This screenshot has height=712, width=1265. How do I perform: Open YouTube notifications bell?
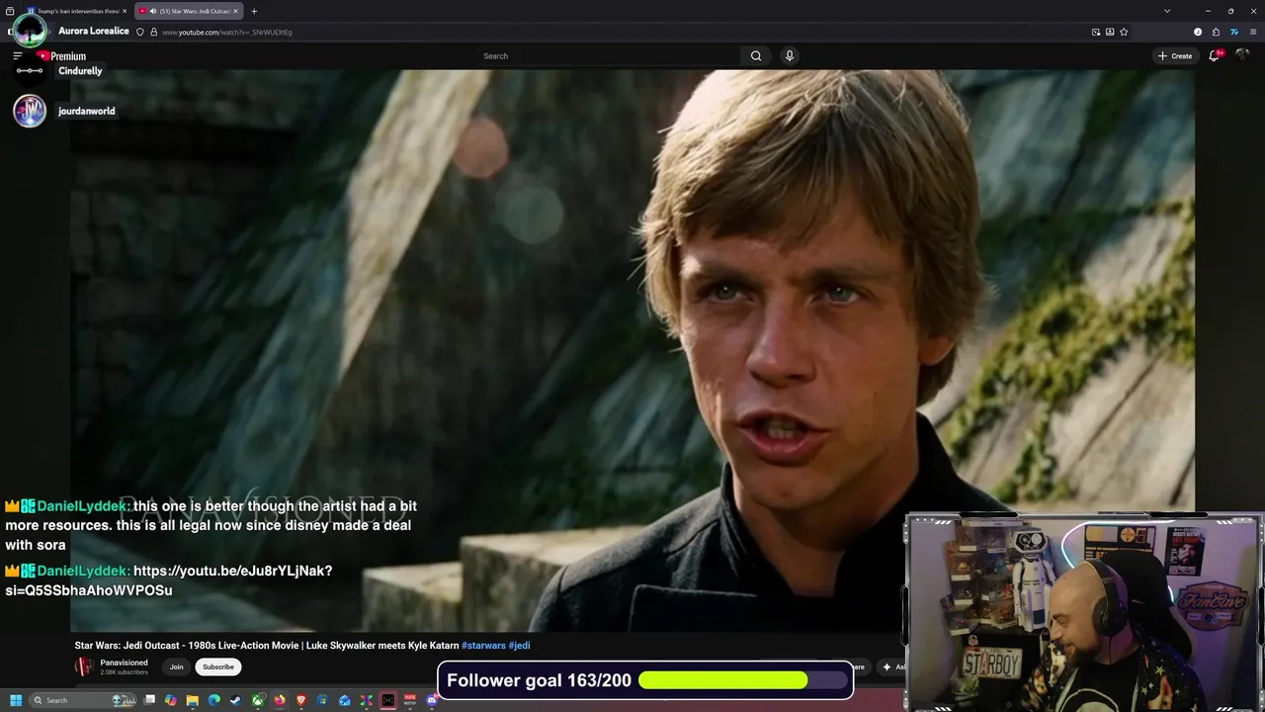(1215, 55)
